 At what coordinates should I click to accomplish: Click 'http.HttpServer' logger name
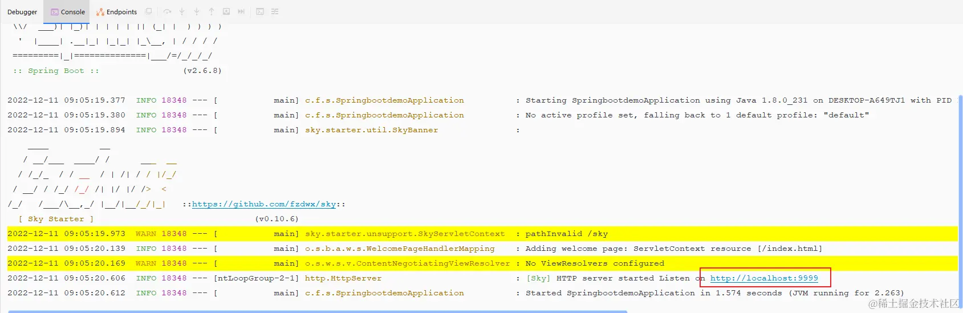coord(343,278)
